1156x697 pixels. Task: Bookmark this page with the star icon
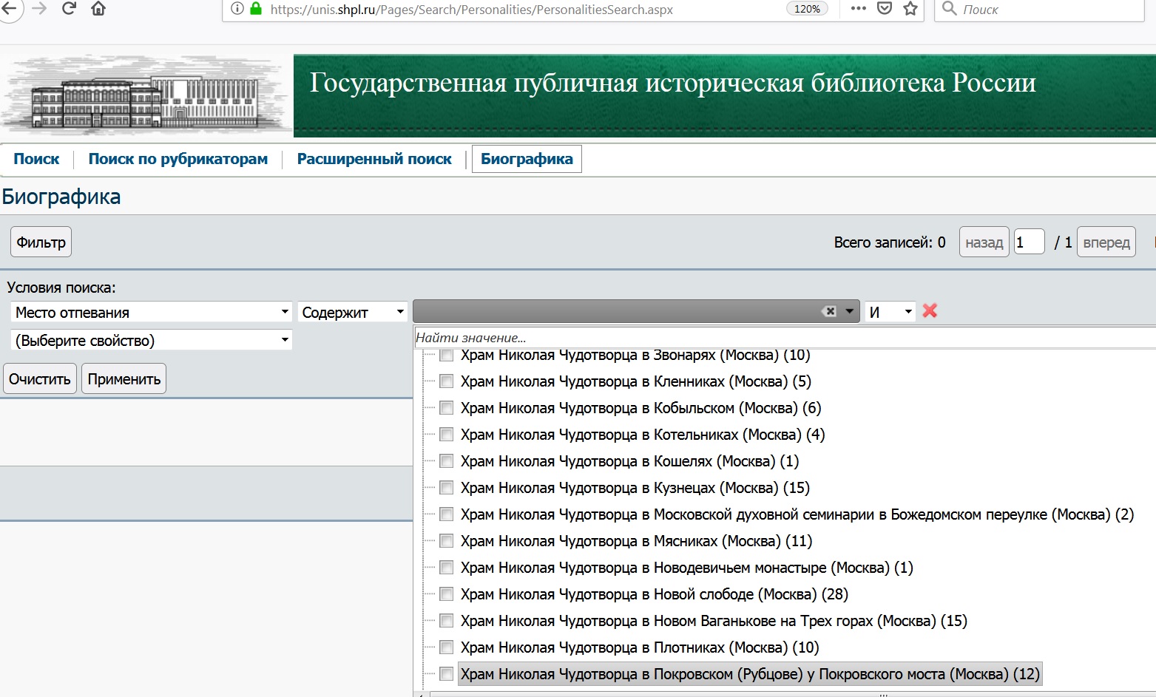pos(910,9)
